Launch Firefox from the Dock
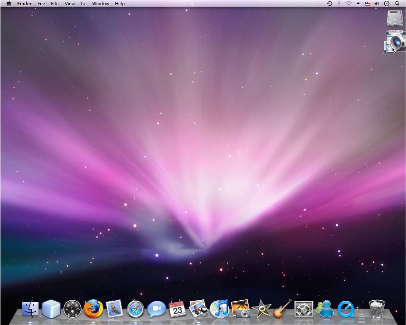The width and height of the screenshot is (406, 325). (93, 309)
